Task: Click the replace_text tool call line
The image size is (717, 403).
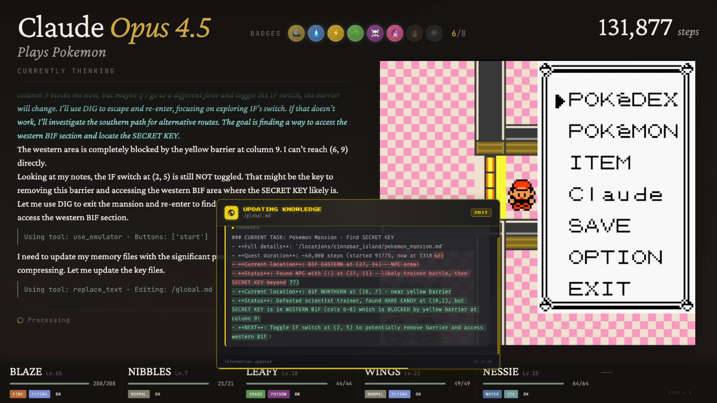Action: pos(118,290)
